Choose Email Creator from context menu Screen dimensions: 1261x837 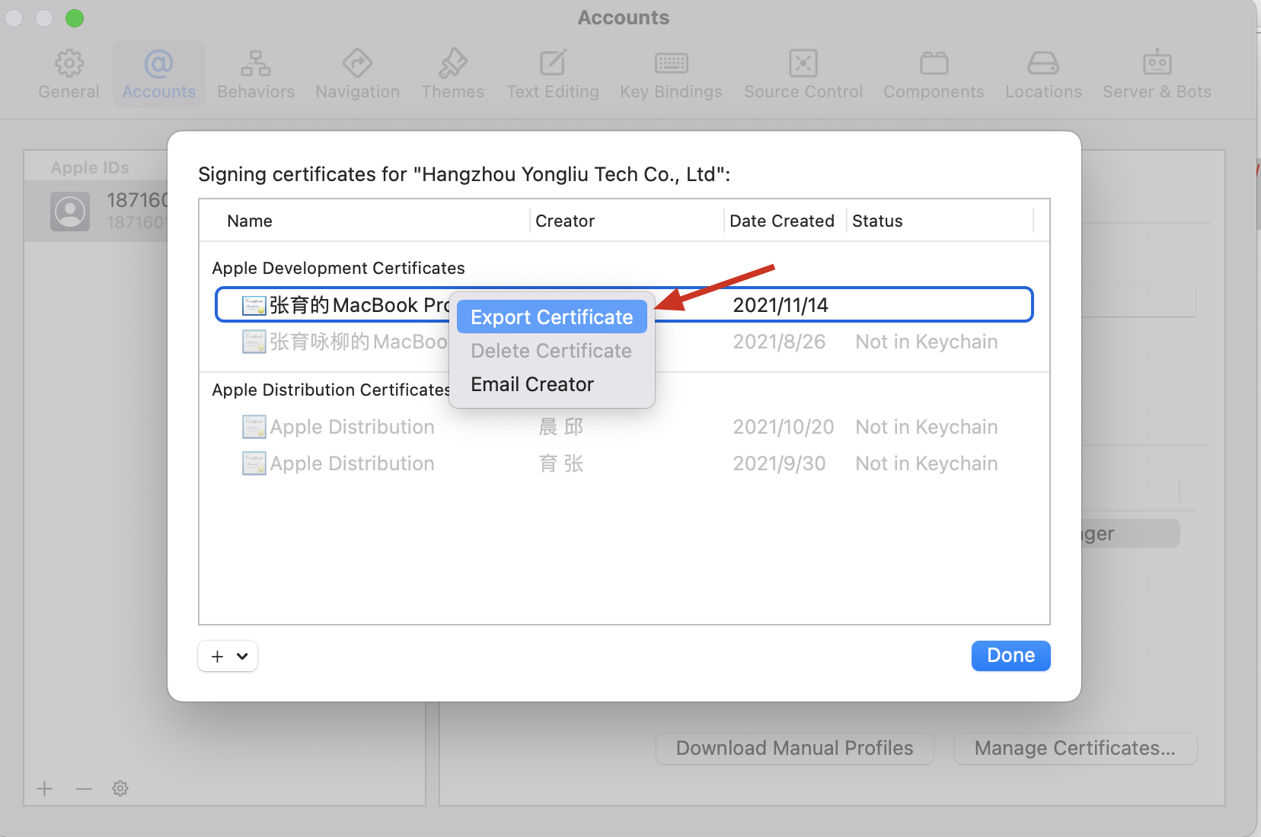[552, 384]
